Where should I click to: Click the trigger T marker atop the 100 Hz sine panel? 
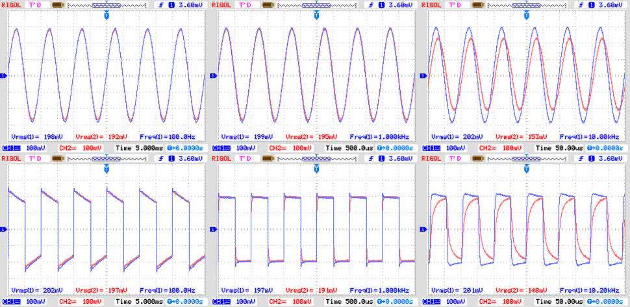point(107,14)
